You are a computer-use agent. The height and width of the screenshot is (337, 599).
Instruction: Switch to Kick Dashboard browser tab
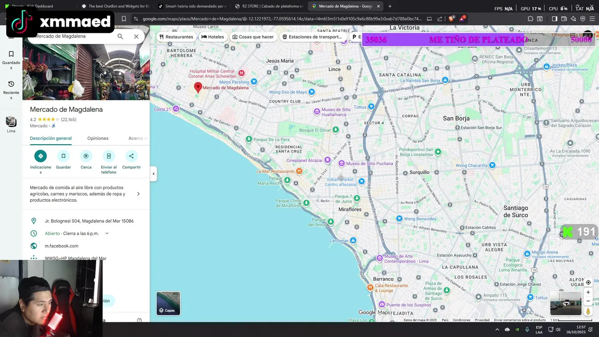point(40,6)
